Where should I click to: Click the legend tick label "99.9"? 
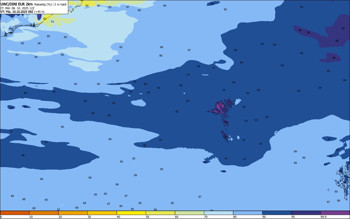pyautogui.click(x=323, y=217)
